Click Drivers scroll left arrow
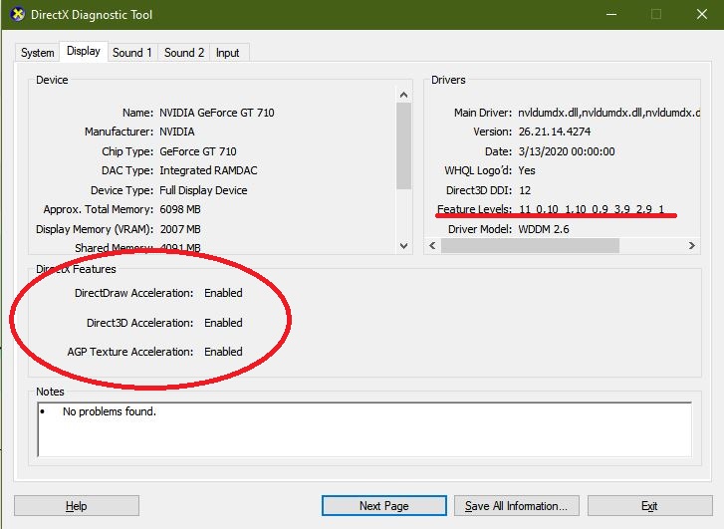The image size is (724, 529). pyautogui.click(x=432, y=245)
